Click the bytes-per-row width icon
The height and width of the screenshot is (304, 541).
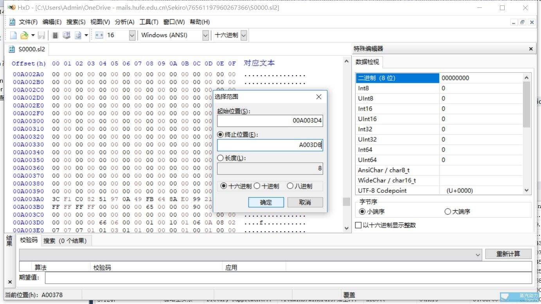point(99,35)
